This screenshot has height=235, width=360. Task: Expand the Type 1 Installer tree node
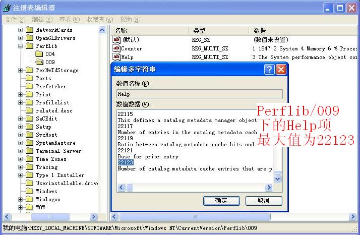(21, 175)
